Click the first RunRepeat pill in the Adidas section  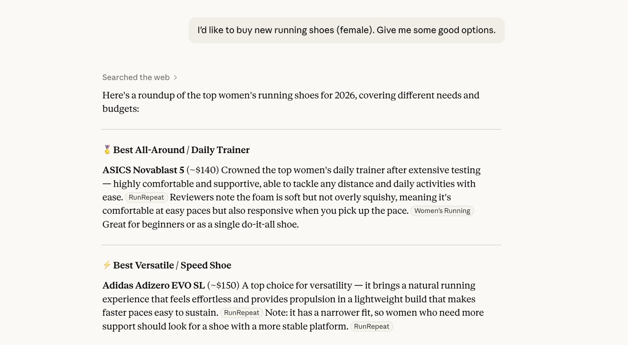241,313
